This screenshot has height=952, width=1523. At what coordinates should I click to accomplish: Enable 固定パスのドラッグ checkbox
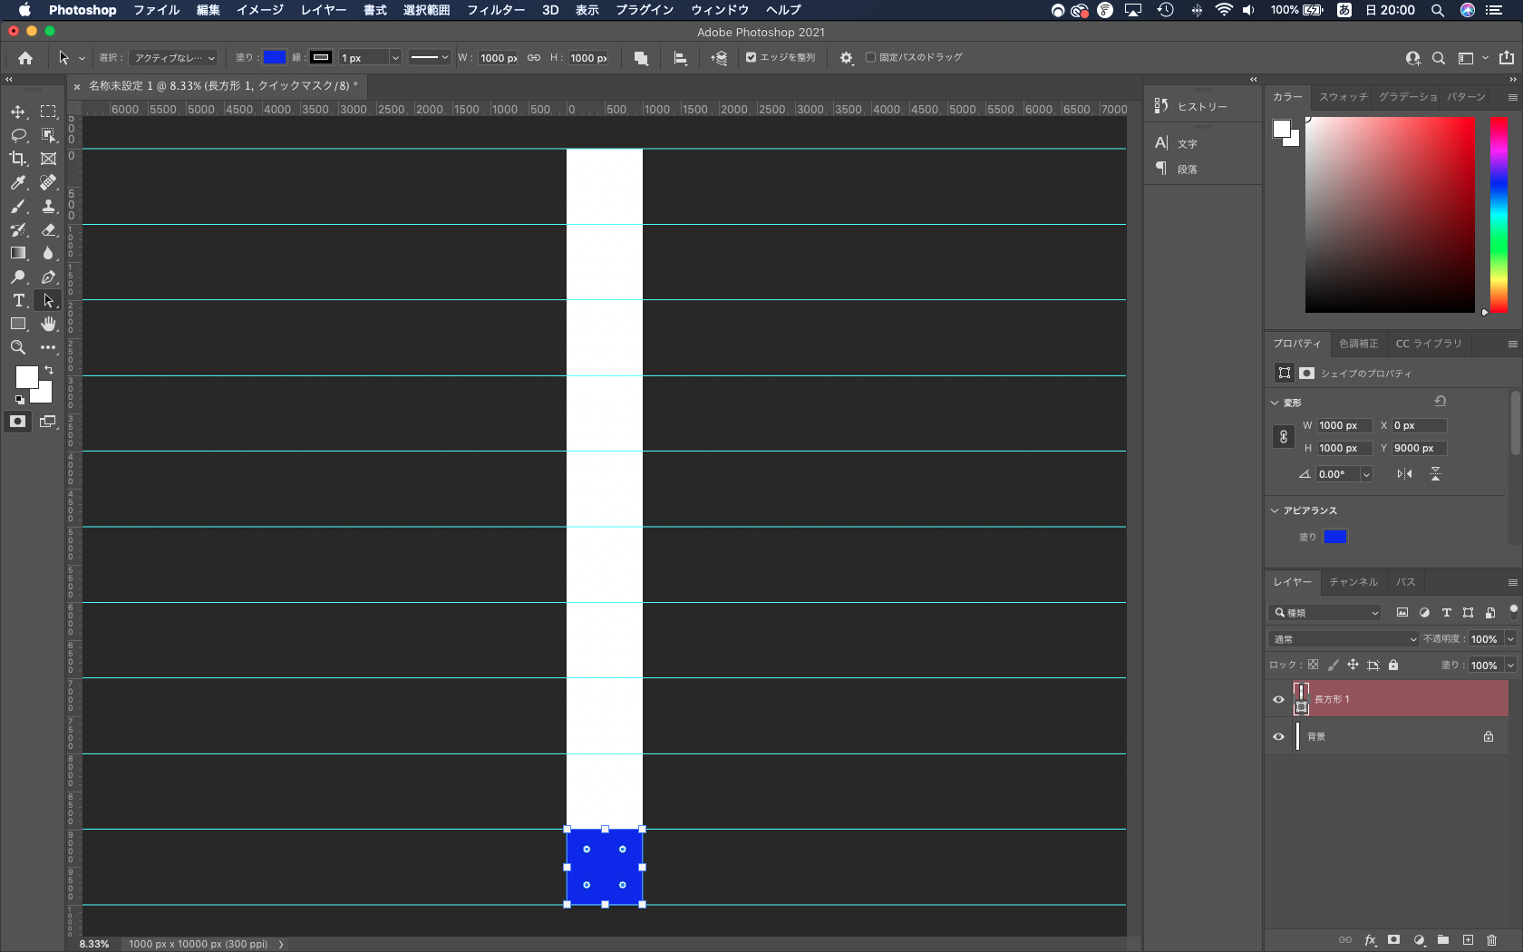pyautogui.click(x=870, y=57)
